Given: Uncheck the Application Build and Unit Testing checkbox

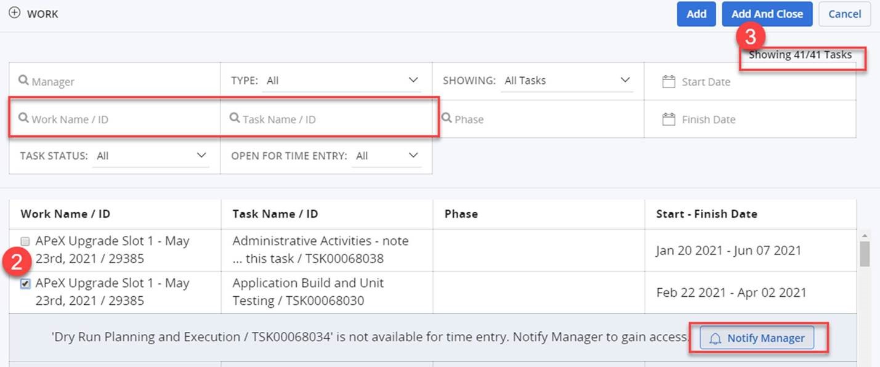Looking at the screenshot, I should (x=25, y=284).
